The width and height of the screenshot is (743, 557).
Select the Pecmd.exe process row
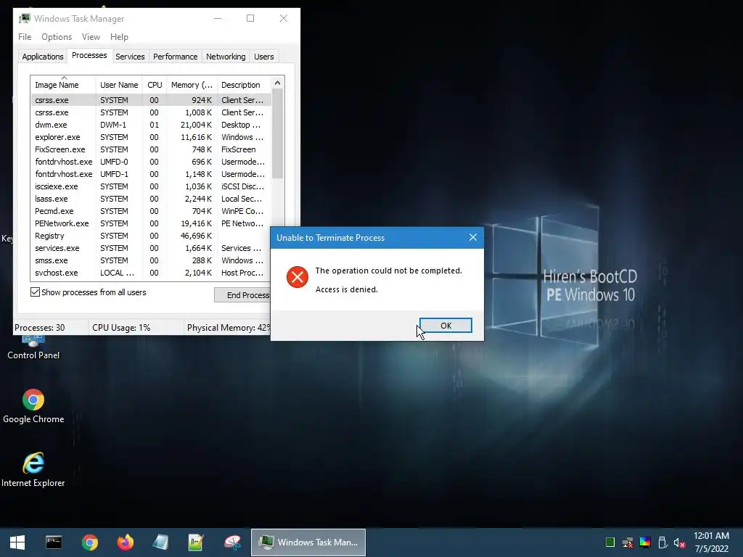(151, 211)
